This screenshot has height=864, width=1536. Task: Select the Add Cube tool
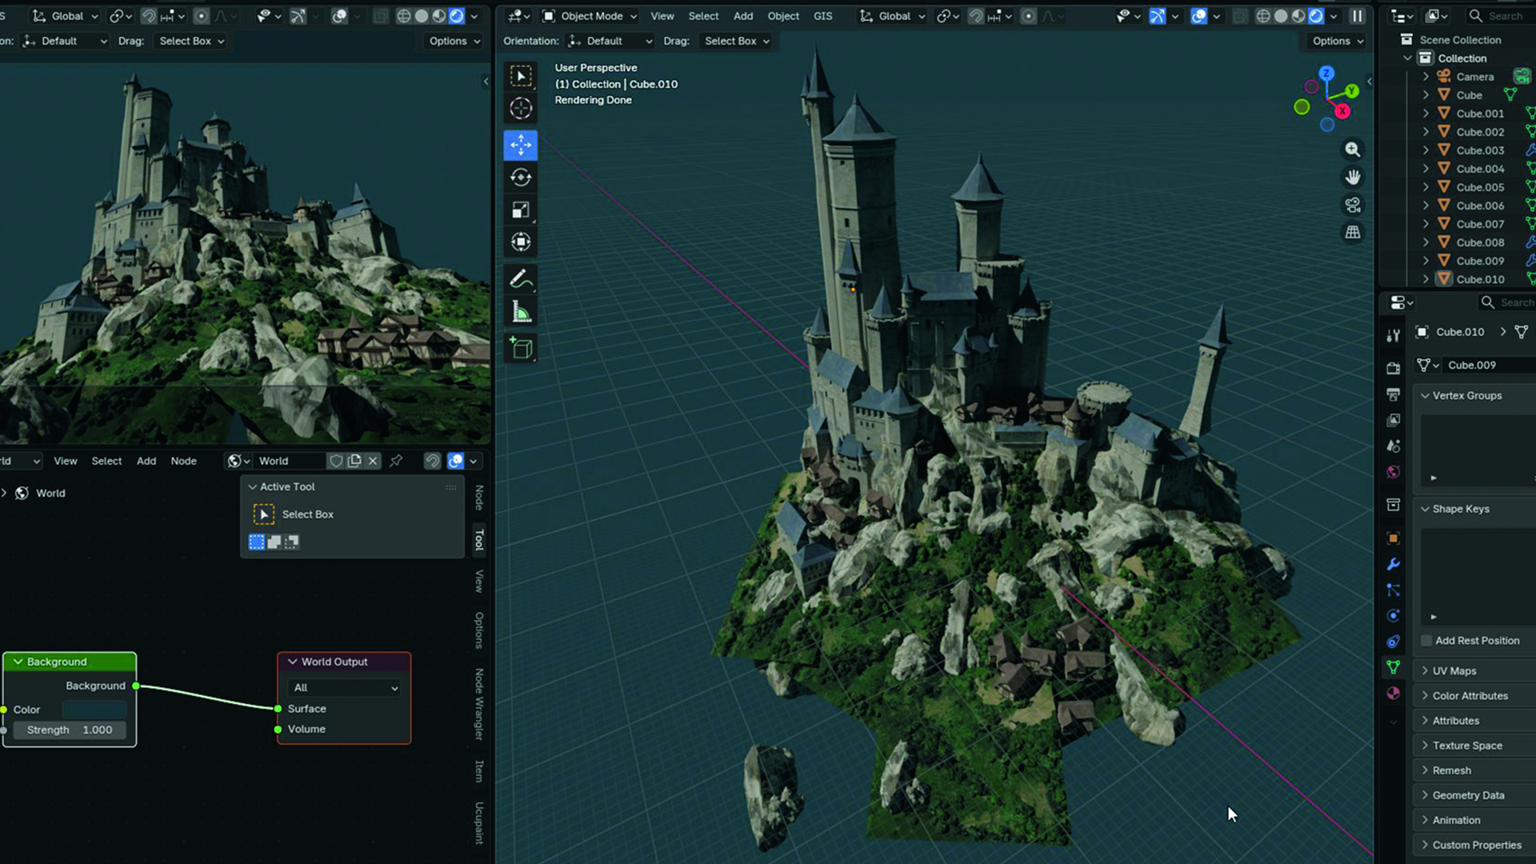521,348
